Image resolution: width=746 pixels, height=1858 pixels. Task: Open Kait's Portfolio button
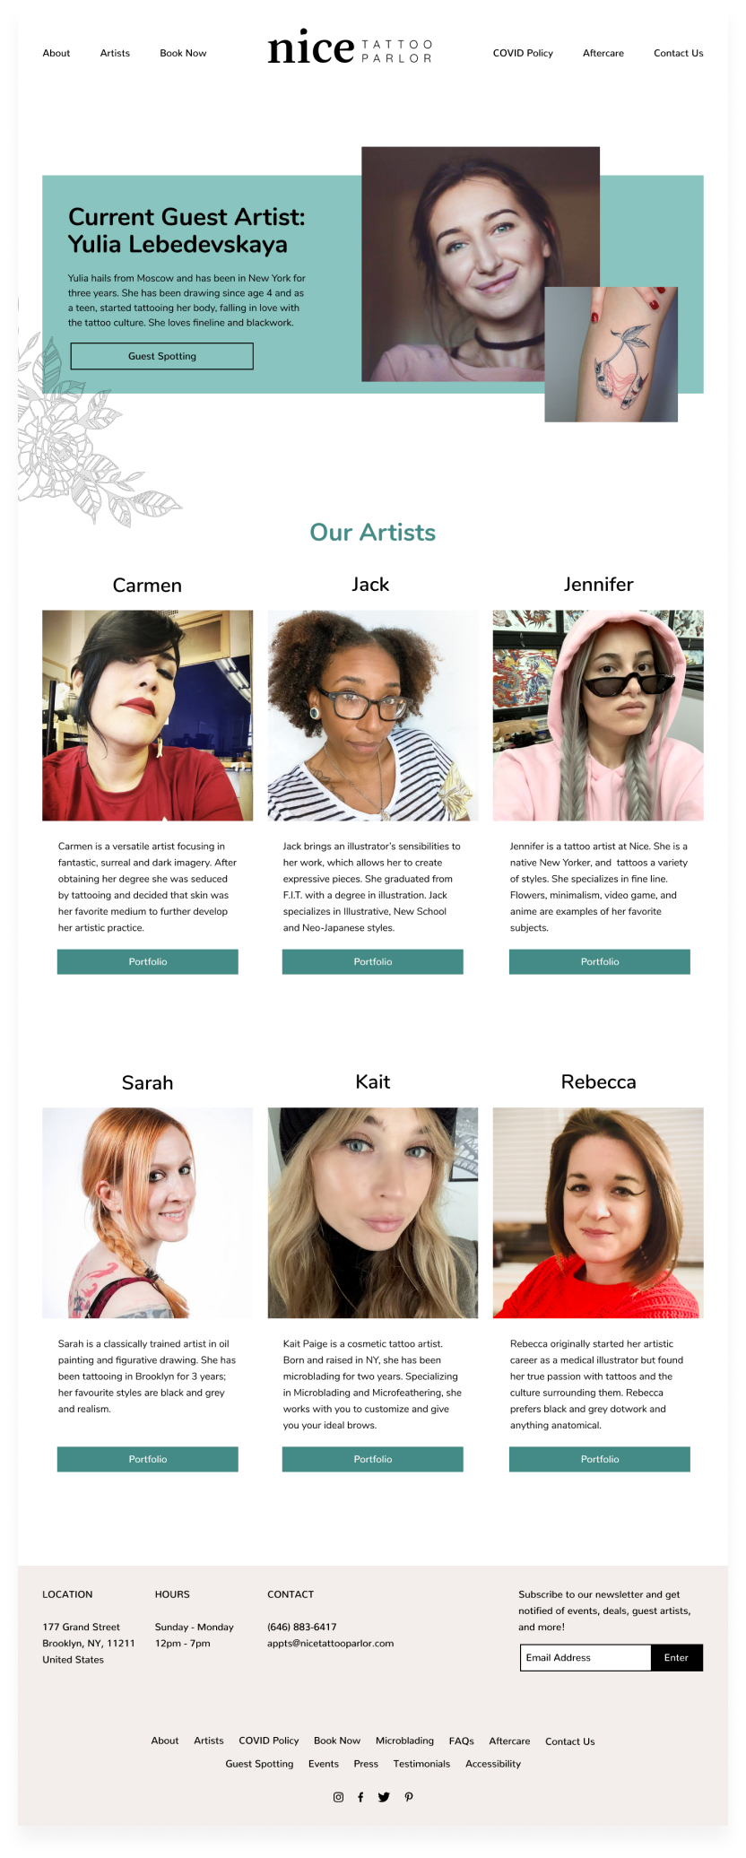pyautogui.click(x=373, y=1459)
